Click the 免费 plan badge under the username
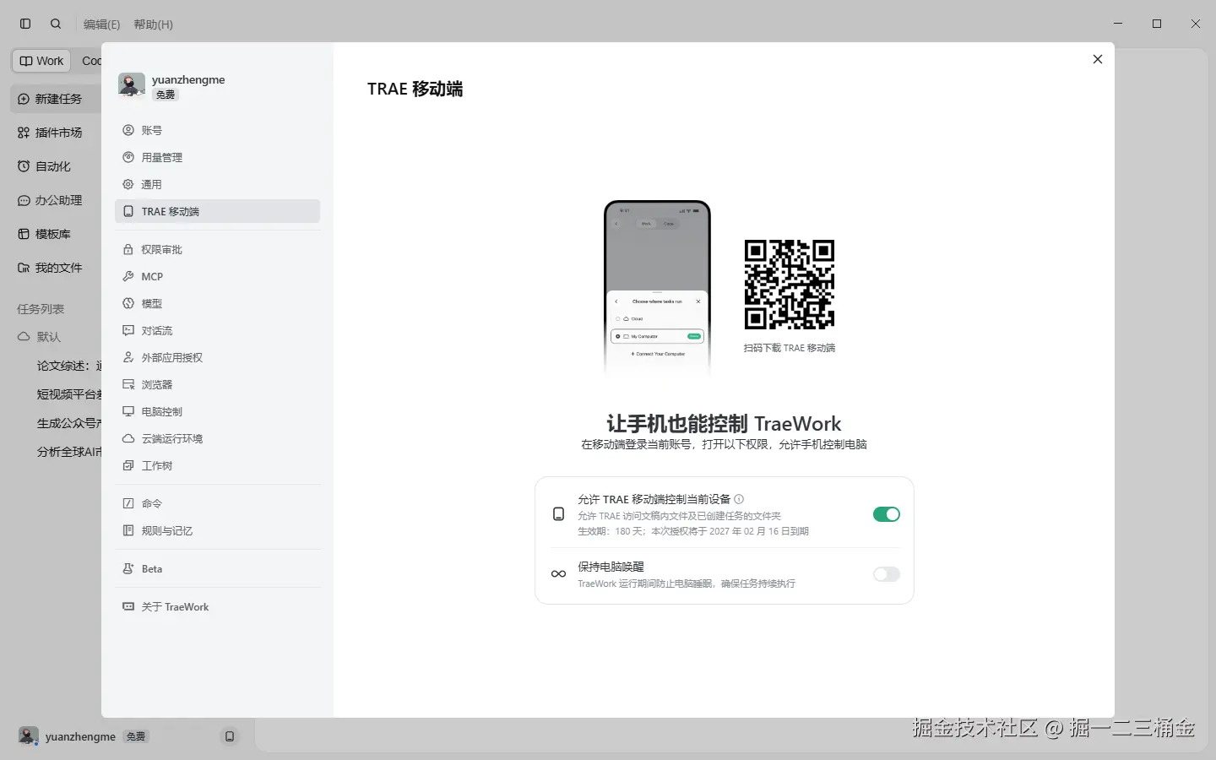The image size is (1216, 760). 166,95
